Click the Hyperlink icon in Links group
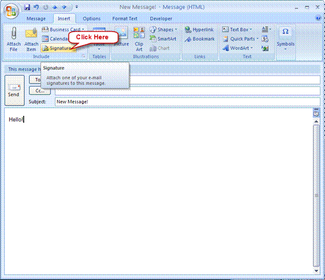 coord(188,30)
